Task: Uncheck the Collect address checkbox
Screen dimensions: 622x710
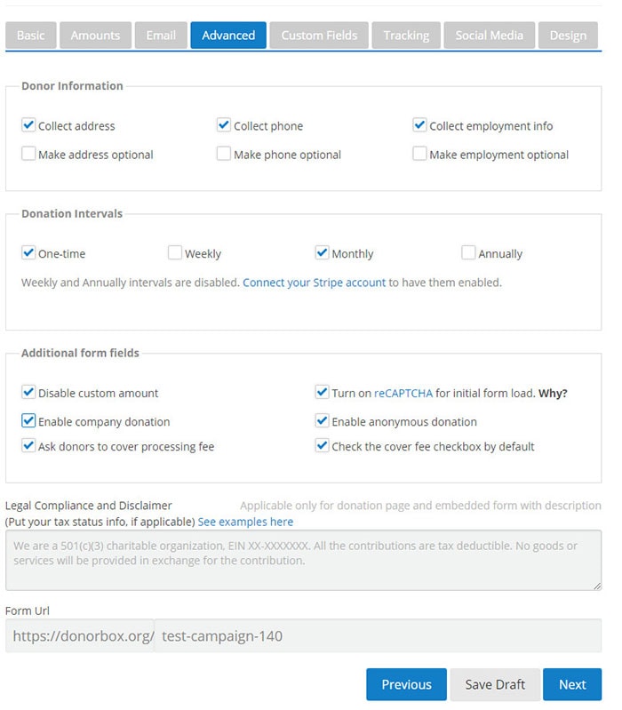Action: [28, 126]
